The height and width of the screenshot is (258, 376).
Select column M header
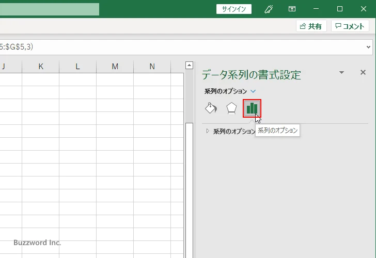(x=115, y=66)
